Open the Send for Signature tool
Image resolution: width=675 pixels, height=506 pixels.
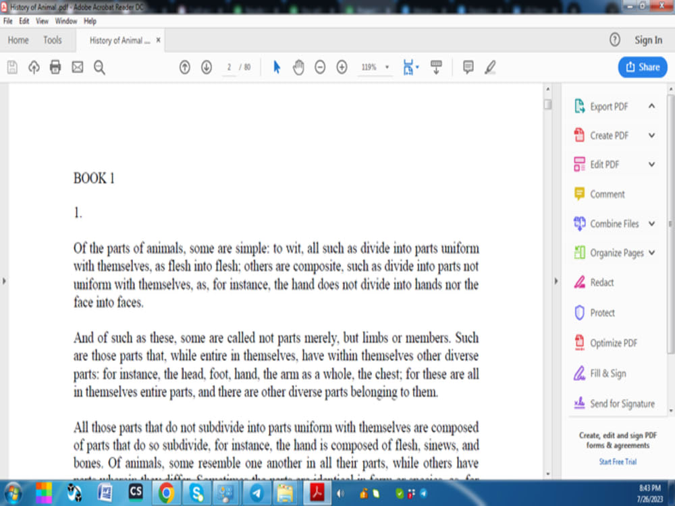point(622,403)
